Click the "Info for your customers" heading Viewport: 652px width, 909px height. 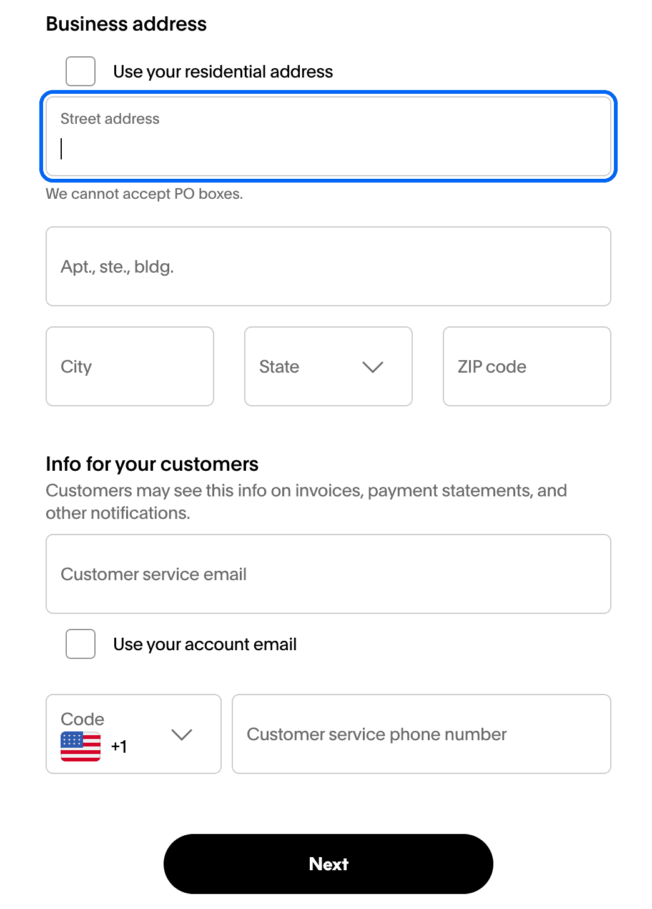(152, 464)
